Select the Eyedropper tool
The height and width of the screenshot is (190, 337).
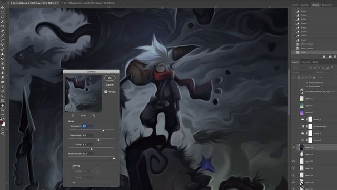2,31
